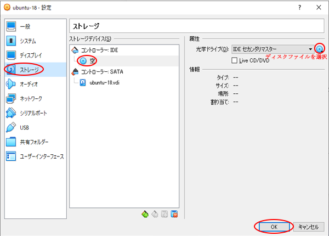This screenshot has width=329, height=236.
Task: Click the ユーザーインターフェース icon
Action: (11, 156)
